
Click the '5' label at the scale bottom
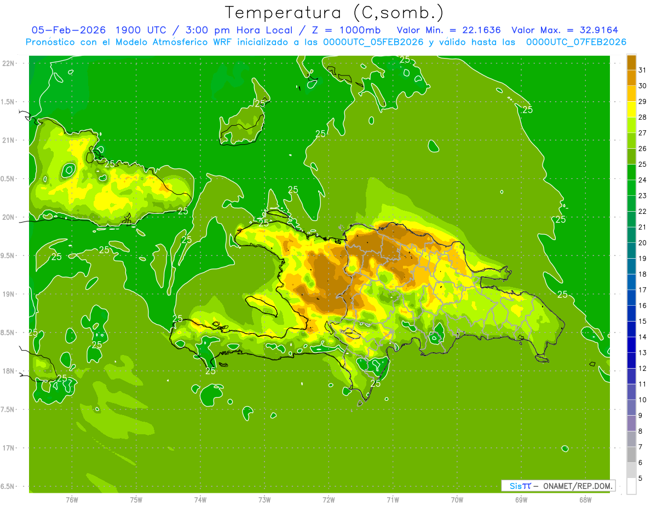(641, 478)
